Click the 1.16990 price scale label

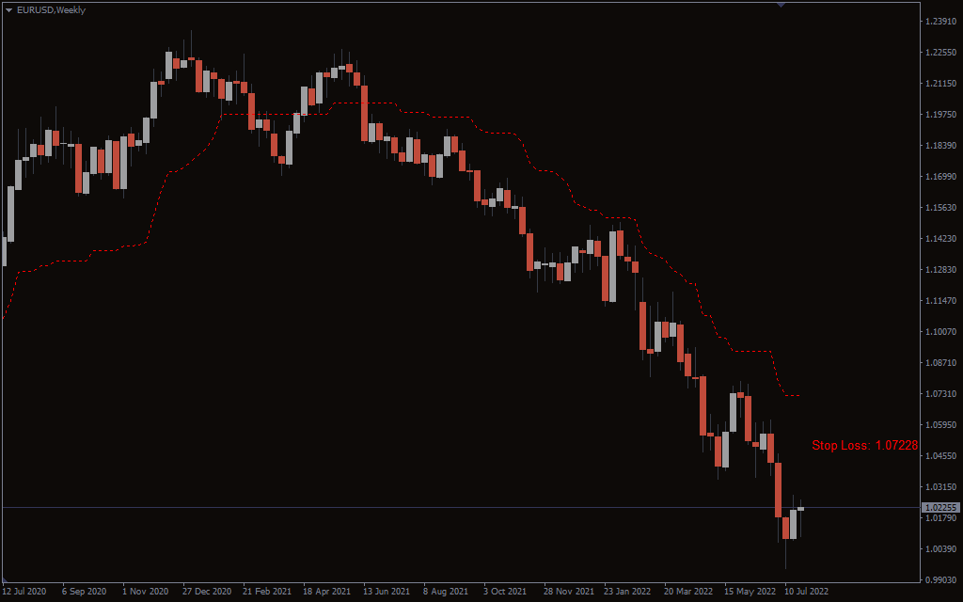click(x=940, y=177)
